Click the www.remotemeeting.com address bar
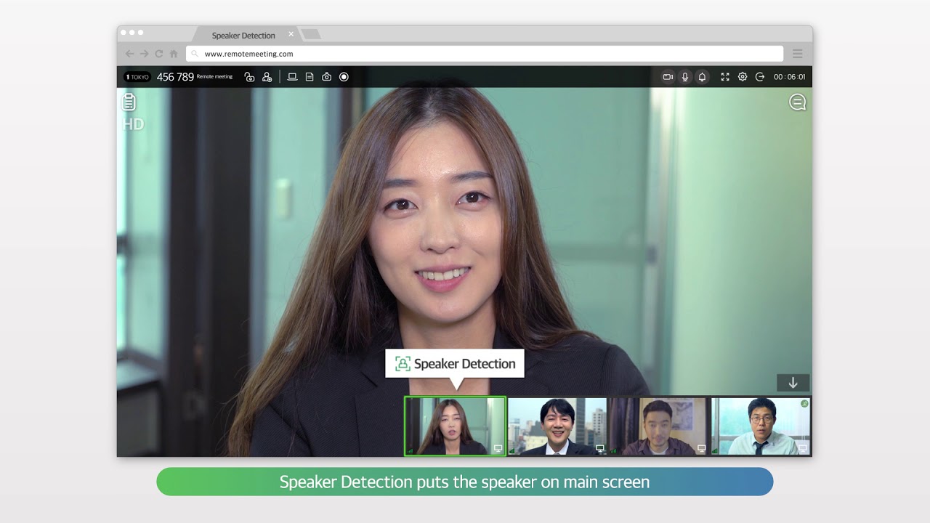The height and width of the screenshot is (523, 930). (485, 54)
